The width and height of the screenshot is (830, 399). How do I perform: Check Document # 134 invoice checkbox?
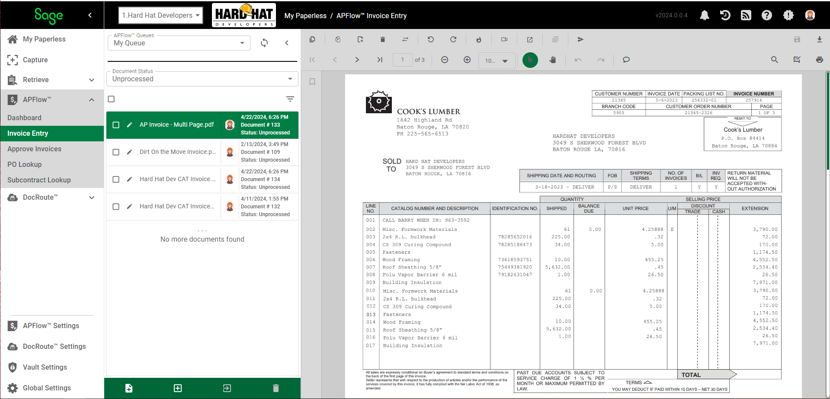[116, 179]
